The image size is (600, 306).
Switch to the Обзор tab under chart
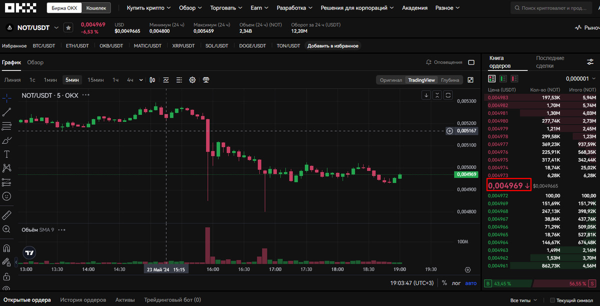(35, 62)
